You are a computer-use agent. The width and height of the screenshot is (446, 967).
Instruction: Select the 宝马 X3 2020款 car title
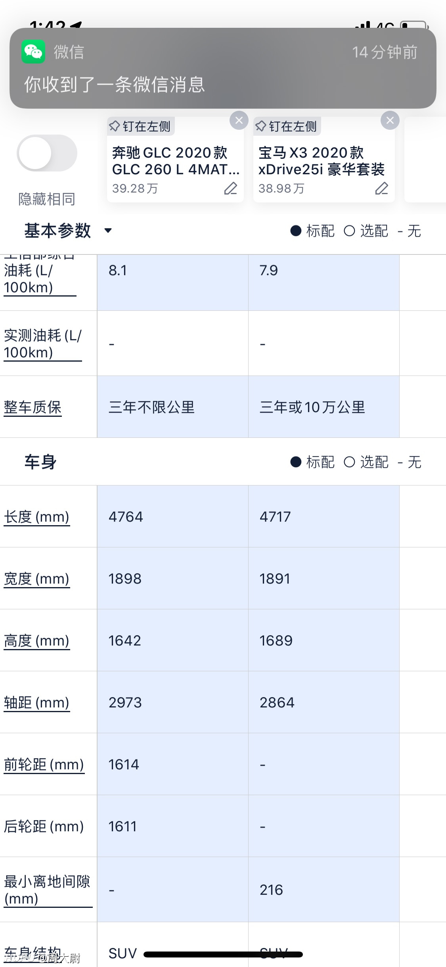pos(322,161)
